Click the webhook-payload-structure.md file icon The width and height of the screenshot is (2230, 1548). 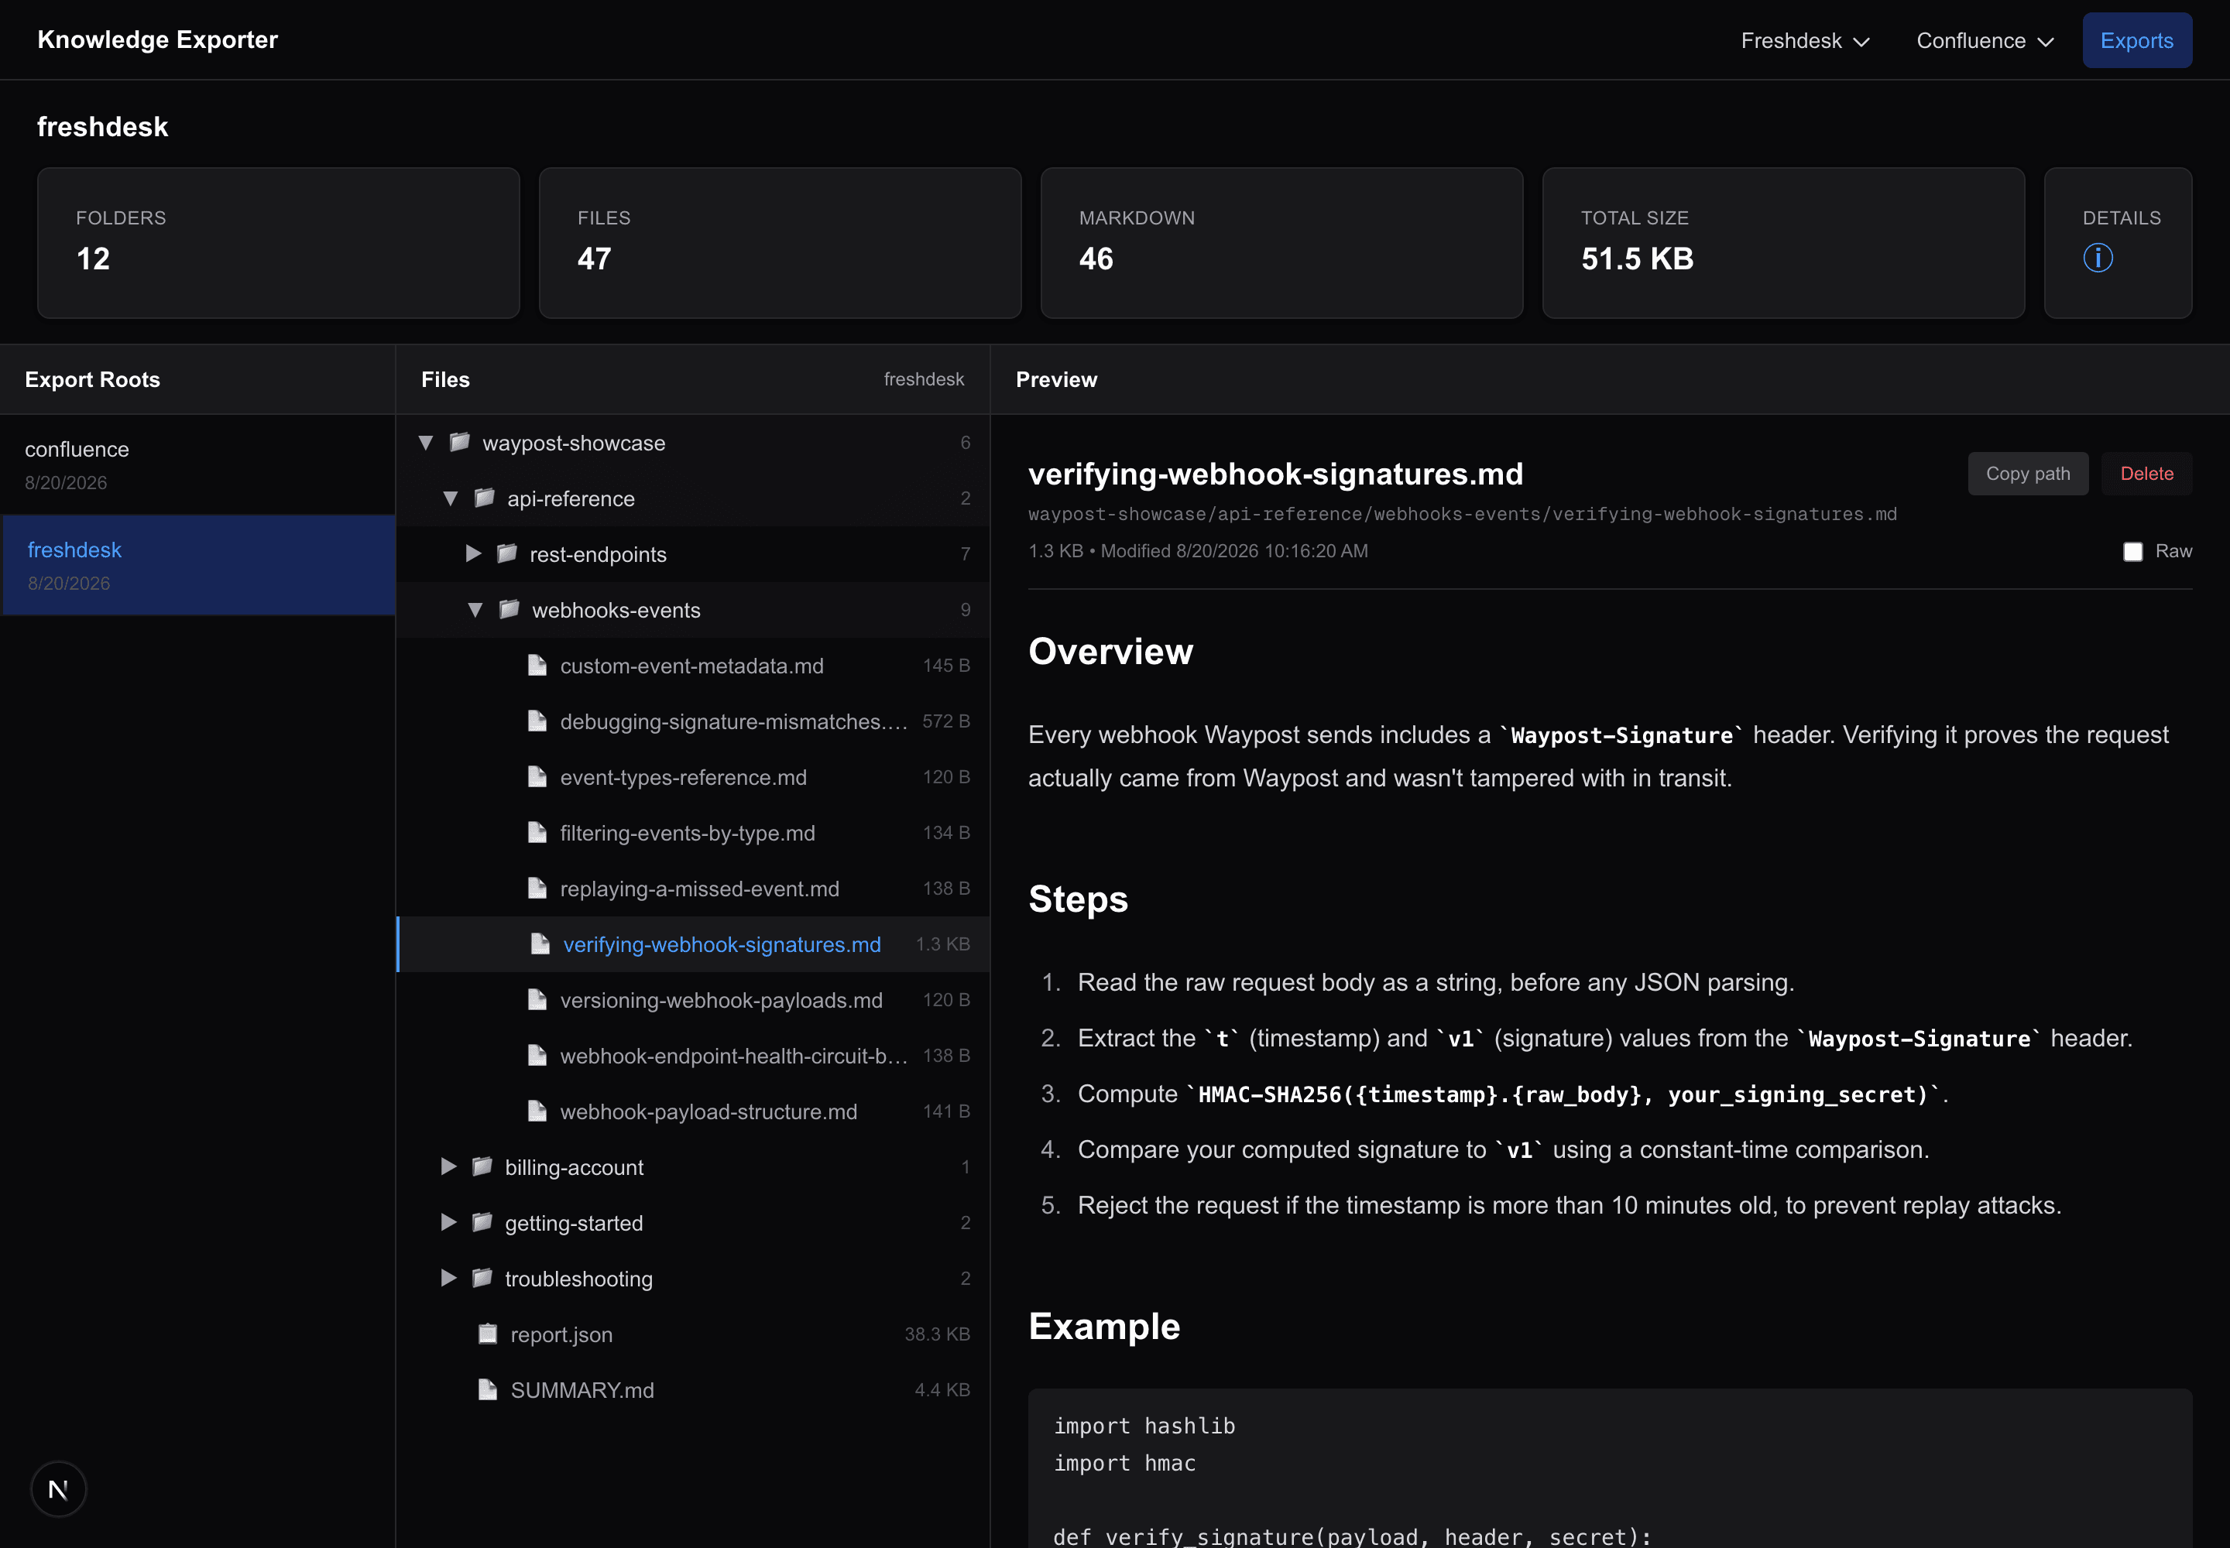click(x=537, y=1111)
